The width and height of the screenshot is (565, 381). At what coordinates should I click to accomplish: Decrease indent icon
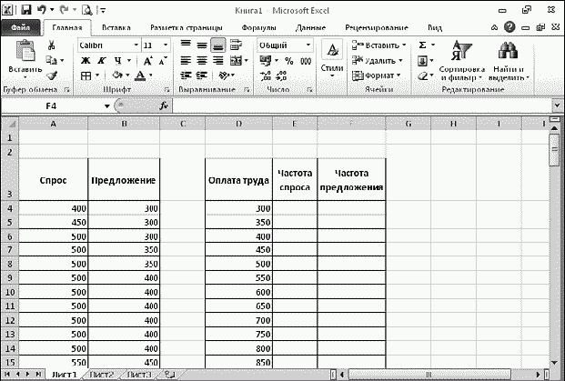(186, 75)
